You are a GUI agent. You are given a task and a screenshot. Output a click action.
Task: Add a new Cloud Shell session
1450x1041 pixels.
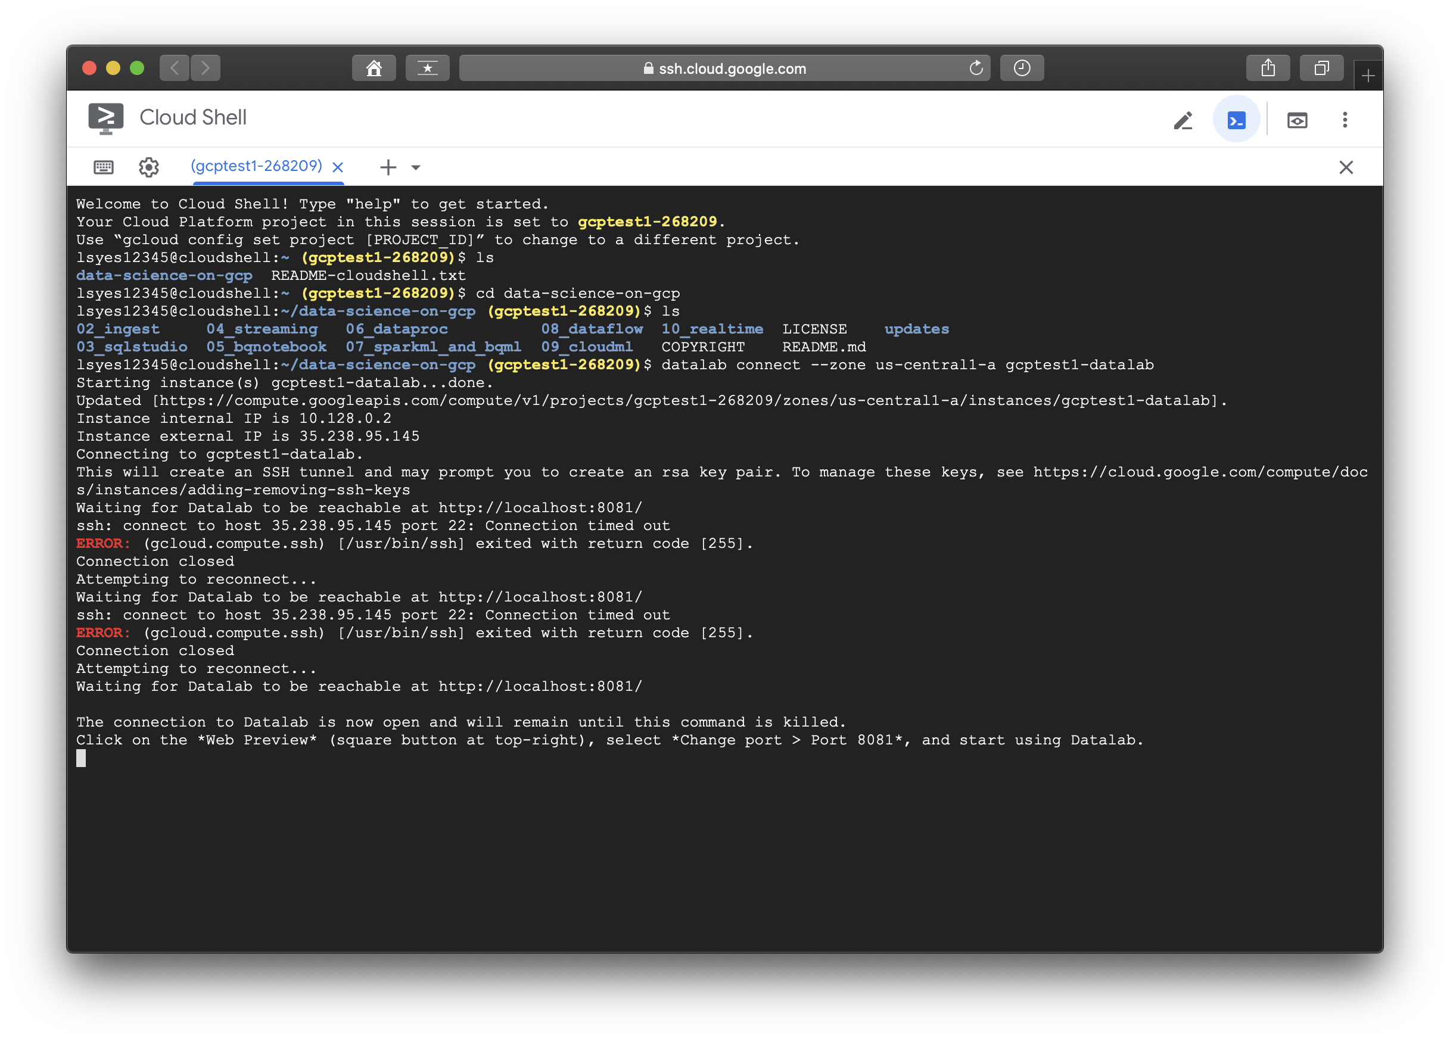388,167
